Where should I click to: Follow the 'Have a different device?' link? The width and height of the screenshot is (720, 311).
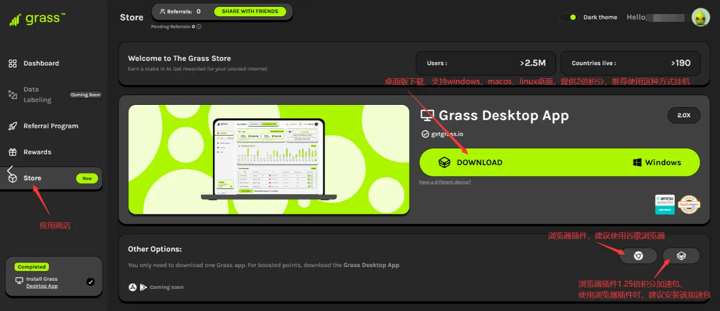(x=445, y=182)
